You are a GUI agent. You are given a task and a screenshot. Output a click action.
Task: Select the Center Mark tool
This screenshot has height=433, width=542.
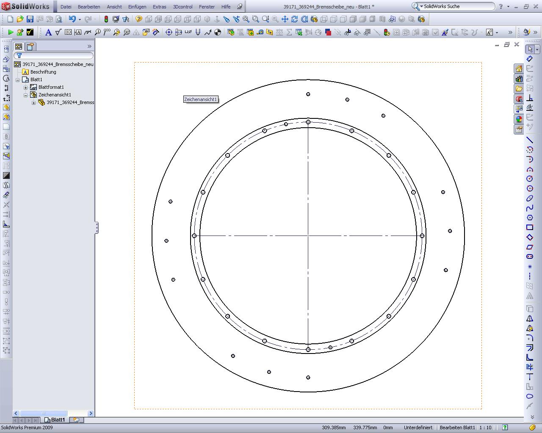(169, 32)
